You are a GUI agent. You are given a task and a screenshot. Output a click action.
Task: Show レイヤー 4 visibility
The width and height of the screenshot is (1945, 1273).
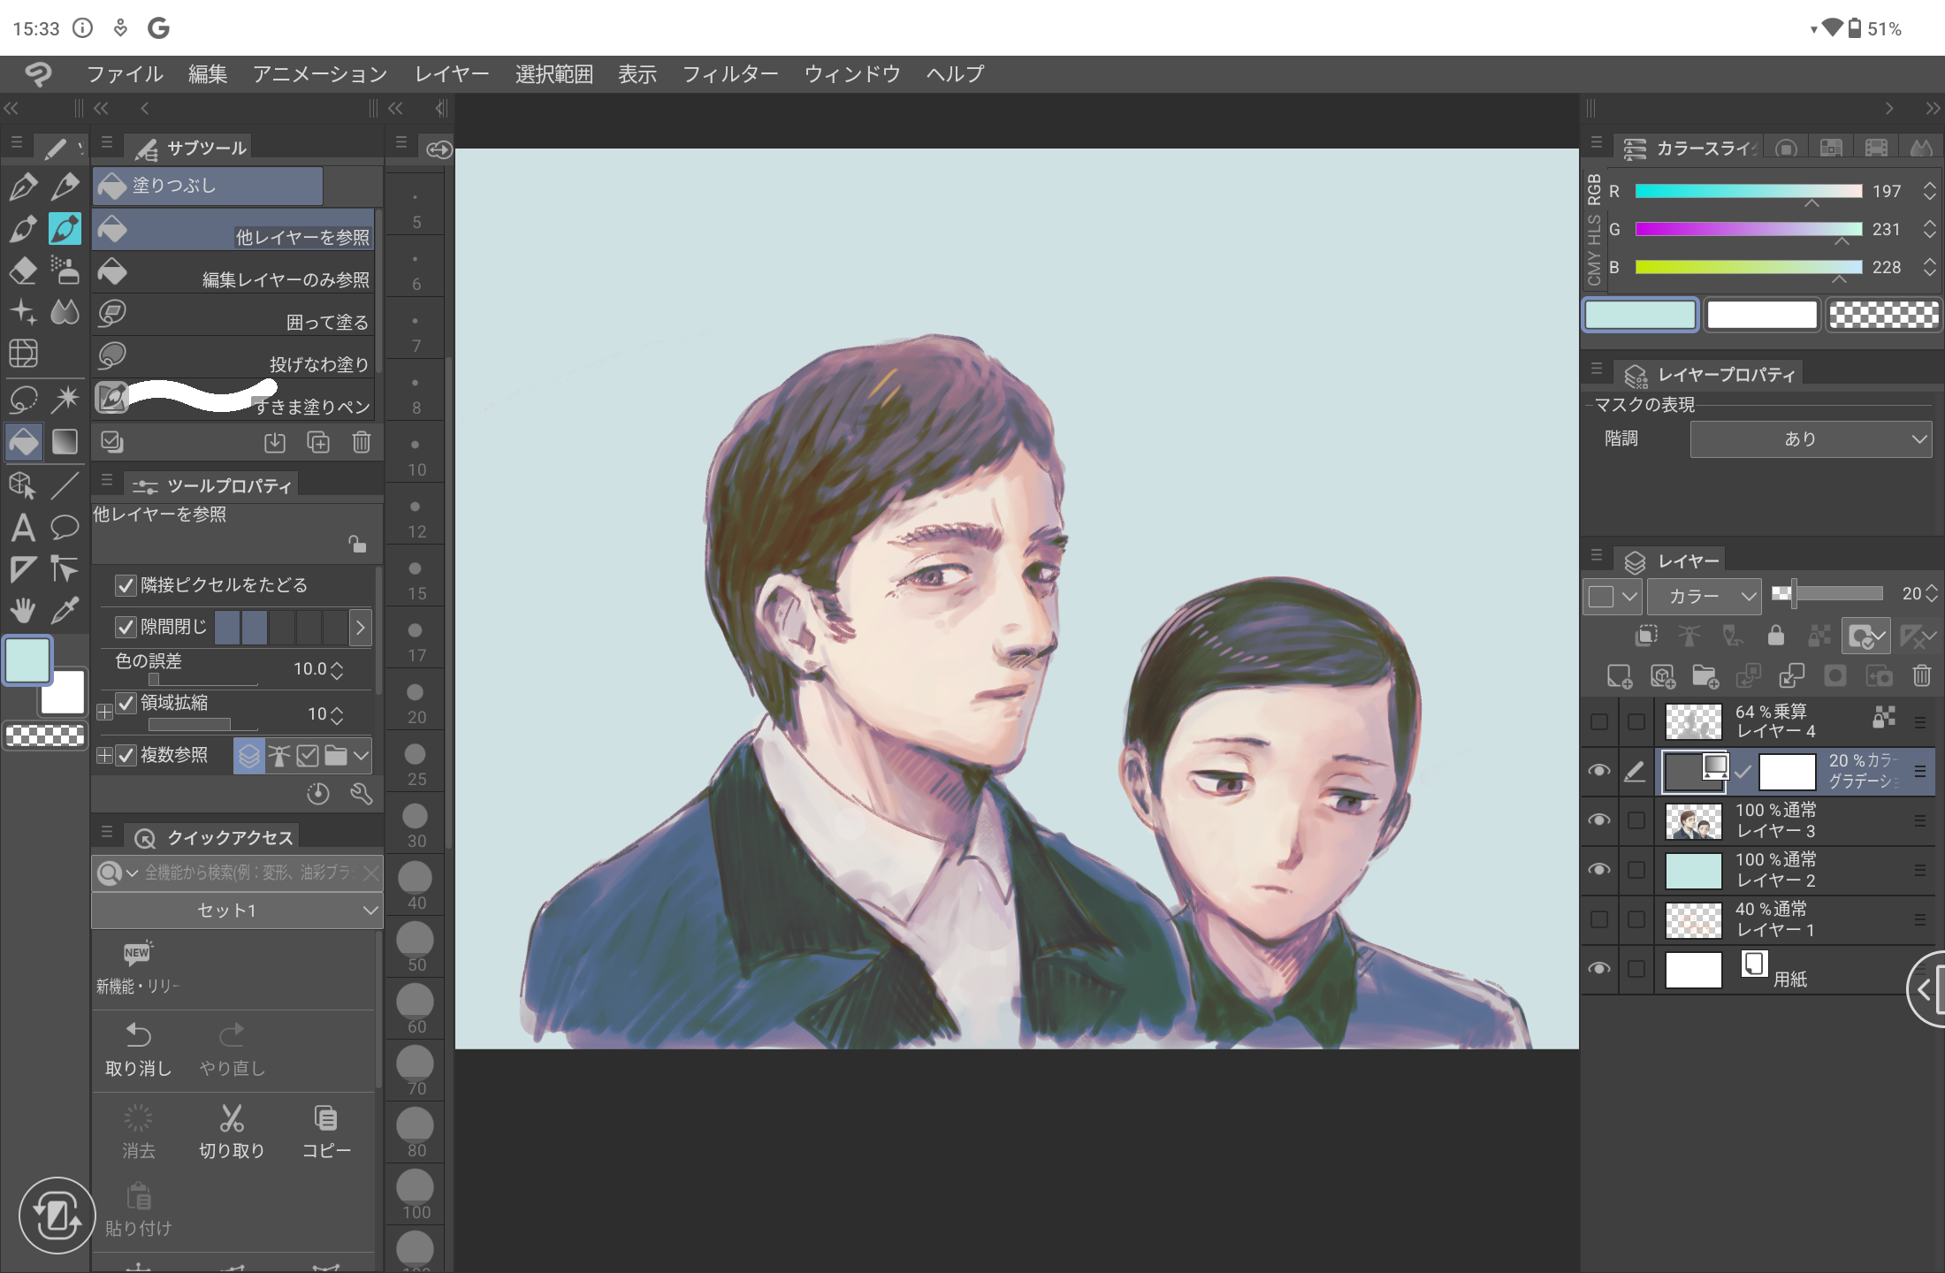pyautogui.click(x=1599, y=721)
